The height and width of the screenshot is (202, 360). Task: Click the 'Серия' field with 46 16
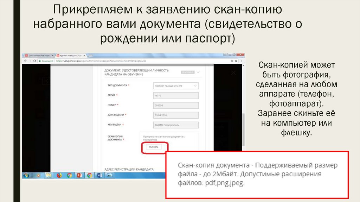[x=176, y=96]
